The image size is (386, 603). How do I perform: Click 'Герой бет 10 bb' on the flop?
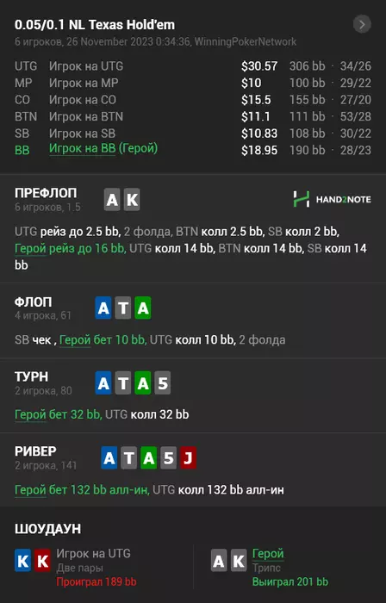[x=103, y=340]
